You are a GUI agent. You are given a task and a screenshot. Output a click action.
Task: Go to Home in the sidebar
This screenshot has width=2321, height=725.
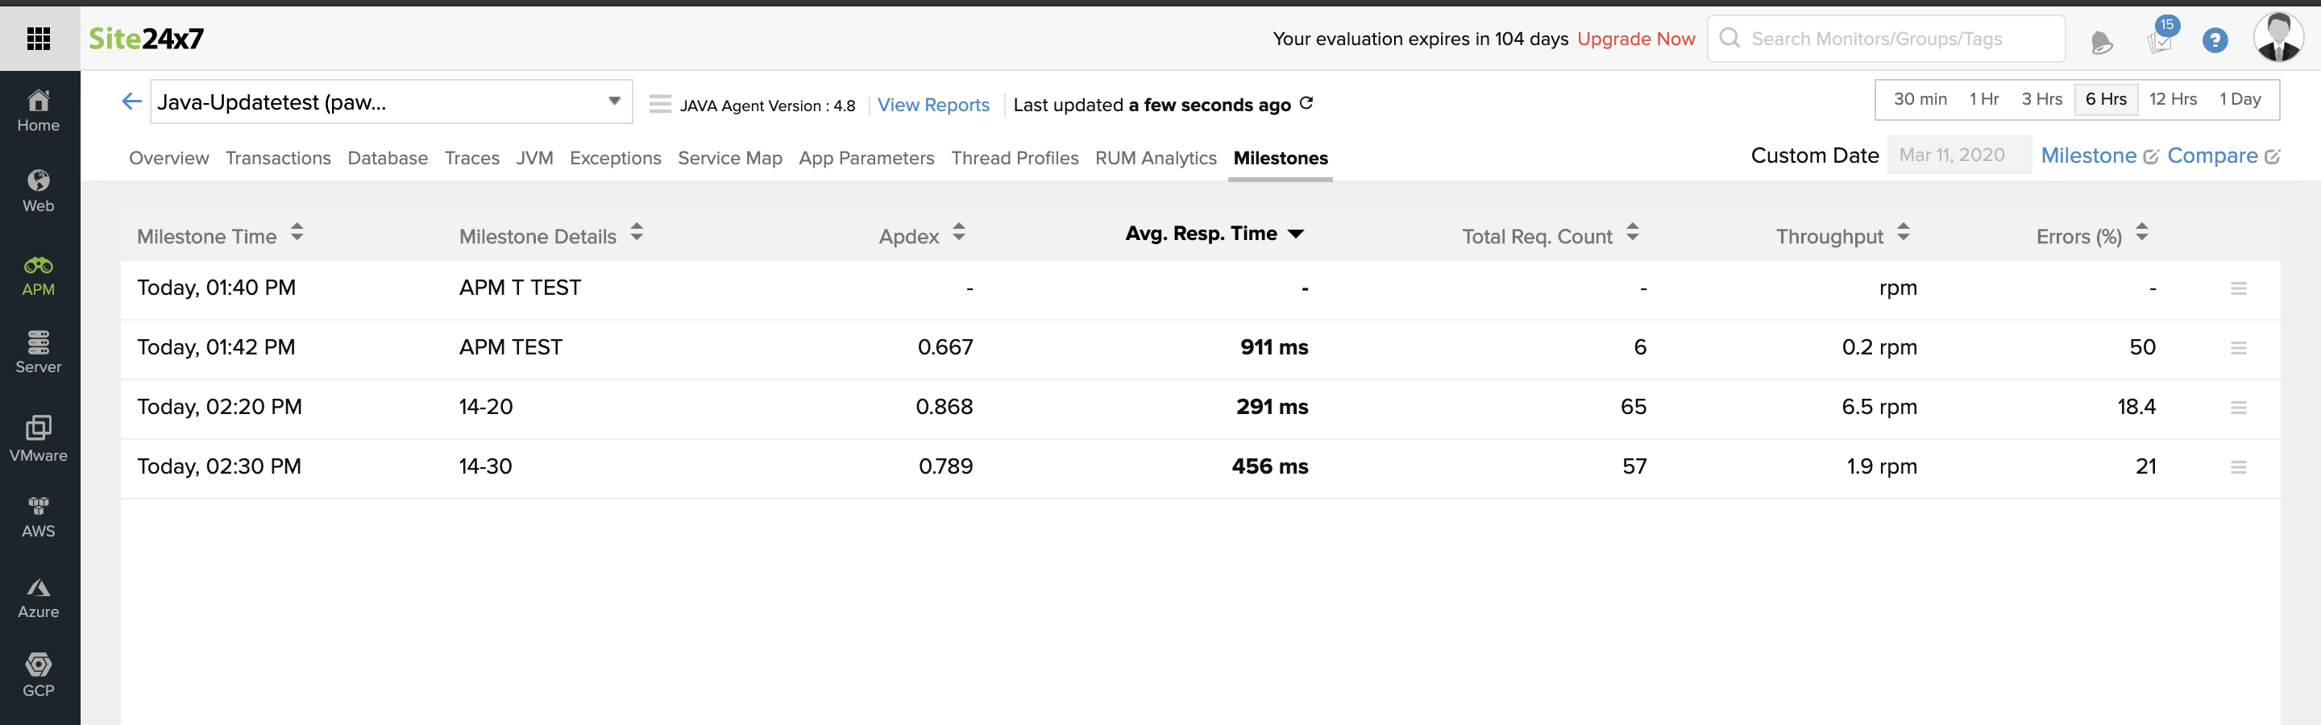(x=39, y=111)
